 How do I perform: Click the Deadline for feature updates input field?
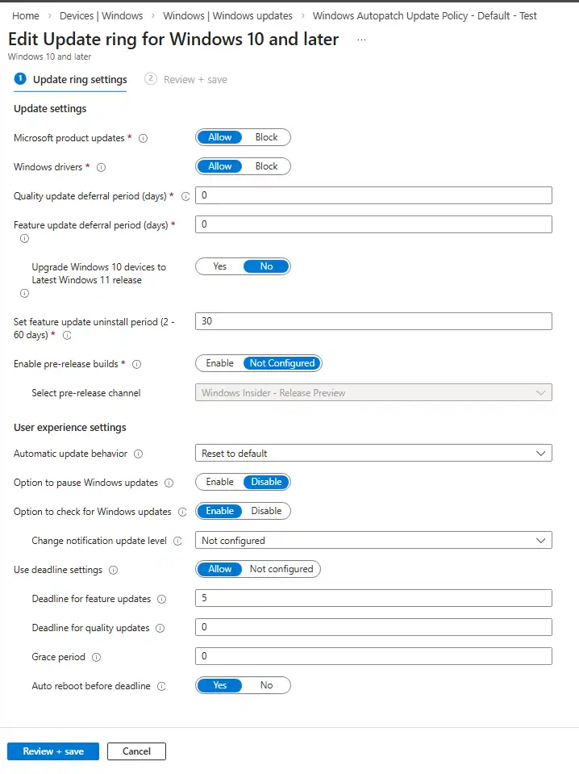(373, 598)
